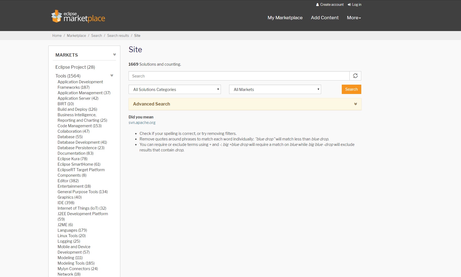Navigate to Home breadcrumb
The width and height of the screenshot is (461, 277).
[x=57, y=36]
